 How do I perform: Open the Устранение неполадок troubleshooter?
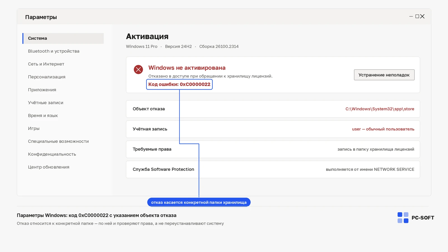pyautogui.click(x=384, y=75)
